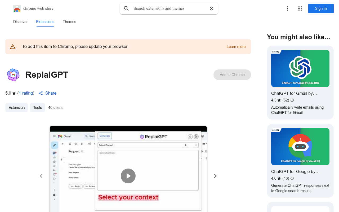
Task: Click the 5.0 star rating text
Action: click(11, 93)
